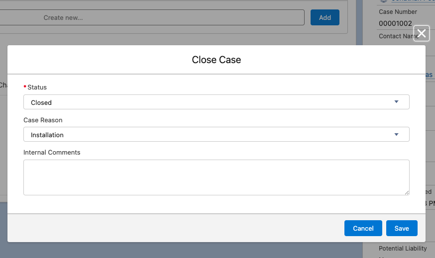The image size is (435, 258).
Task: Focus the Internal Comments text area
Action: tap(217, 177)
